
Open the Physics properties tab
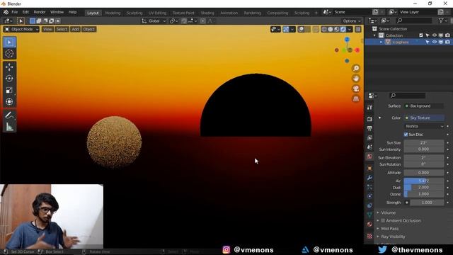coord(369,196)
